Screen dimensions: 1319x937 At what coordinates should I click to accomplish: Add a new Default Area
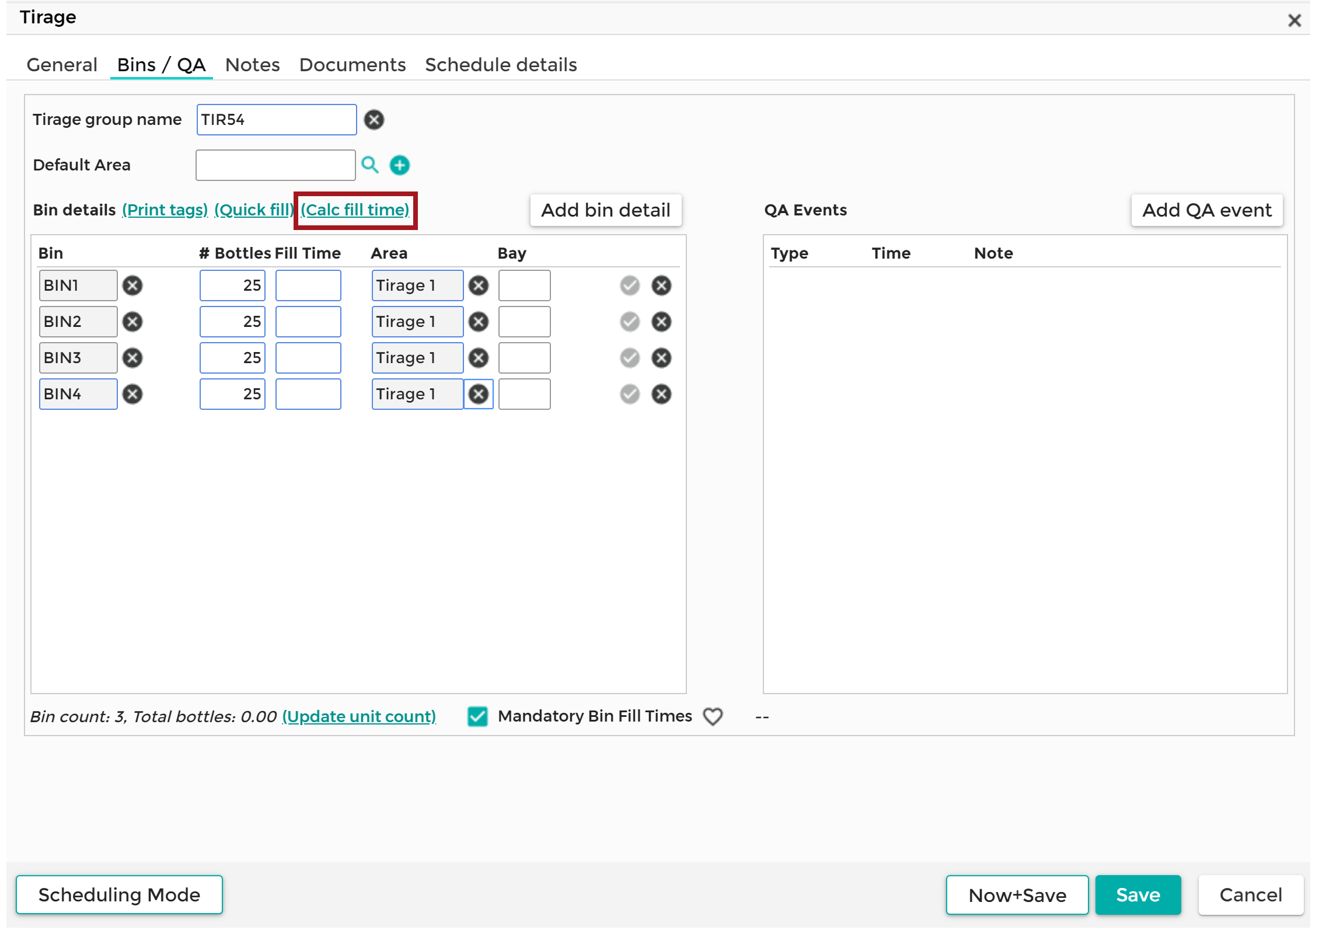[x=400, y=165]
